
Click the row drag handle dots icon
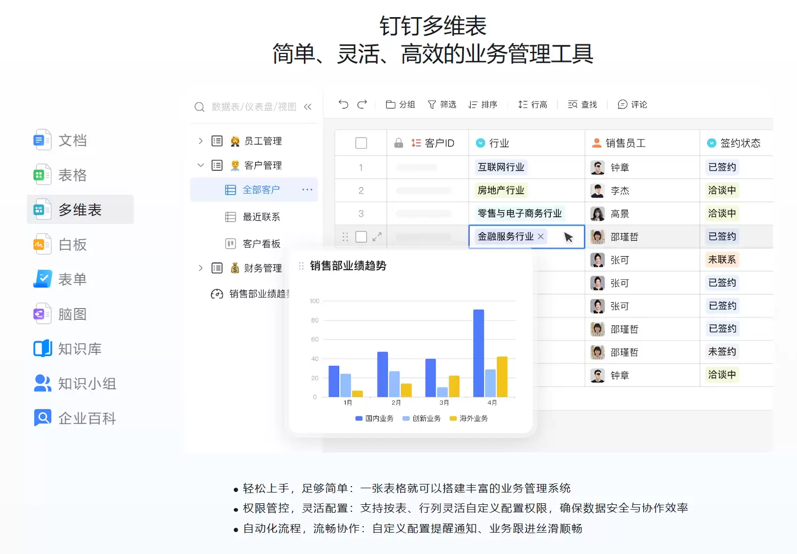click(345, 236)
